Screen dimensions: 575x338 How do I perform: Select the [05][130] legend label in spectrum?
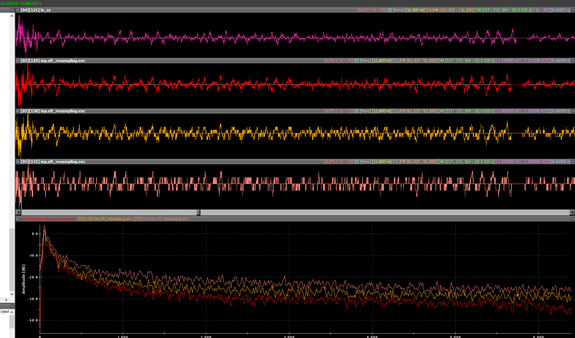coord(105,219)
